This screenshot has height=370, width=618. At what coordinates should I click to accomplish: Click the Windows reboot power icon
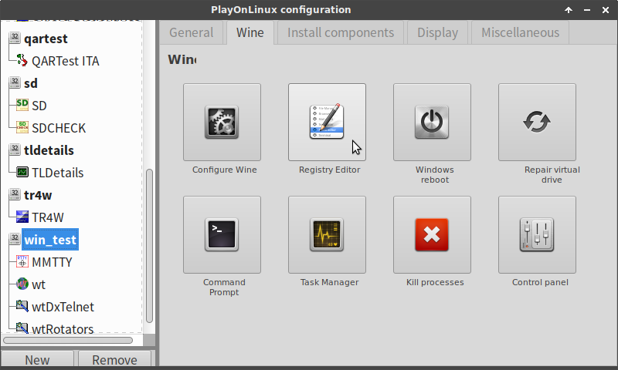click(432, 122)
